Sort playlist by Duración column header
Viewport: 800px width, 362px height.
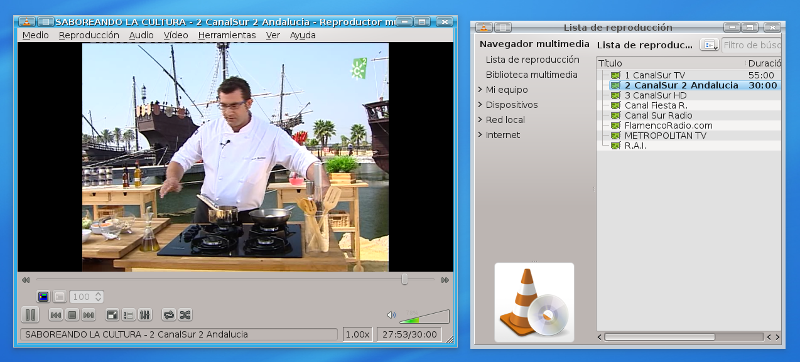(764, 63)
